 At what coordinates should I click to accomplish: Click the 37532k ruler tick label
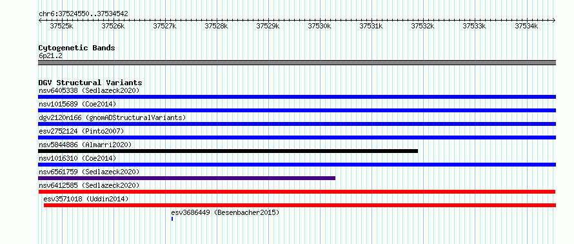click(x=423, y=26)
